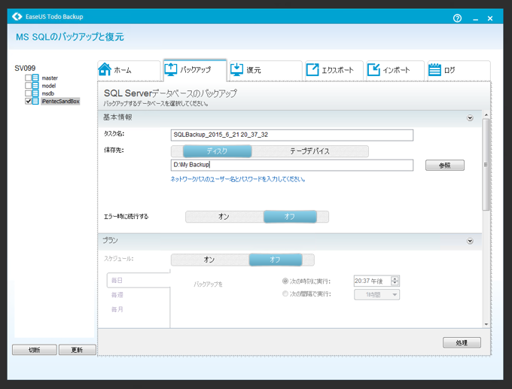Turn on エラー時に続行する with オン

[224, 217]
